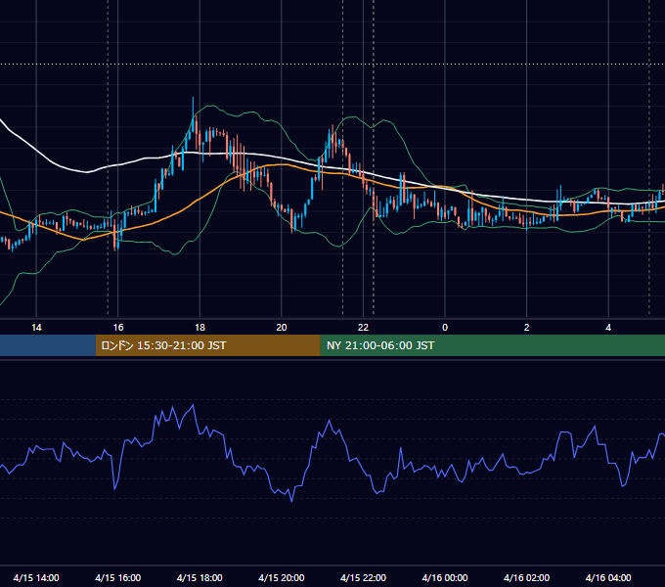Click the ロンドン 15:30-21:00 JST session bar

point(207,345)
